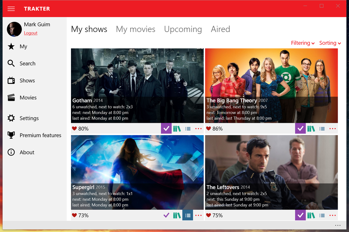Viewport: 349px width, 232px height.
Task: Click The Big Bang Theory 86% rating
Action: click(x=218, y=129)
